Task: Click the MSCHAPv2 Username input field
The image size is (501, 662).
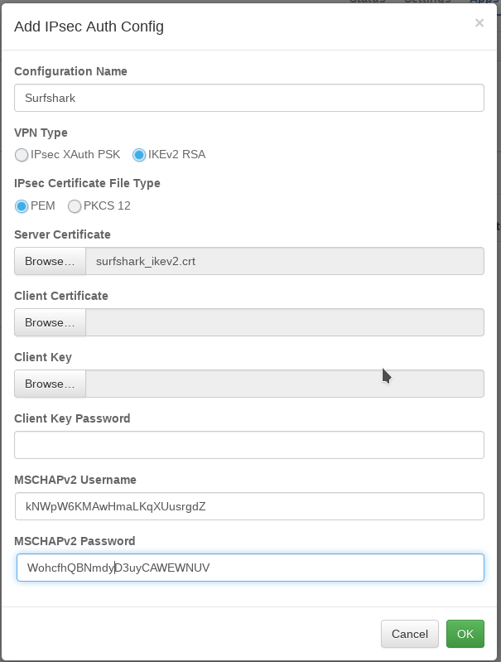Action: click(x=248, y=506)
